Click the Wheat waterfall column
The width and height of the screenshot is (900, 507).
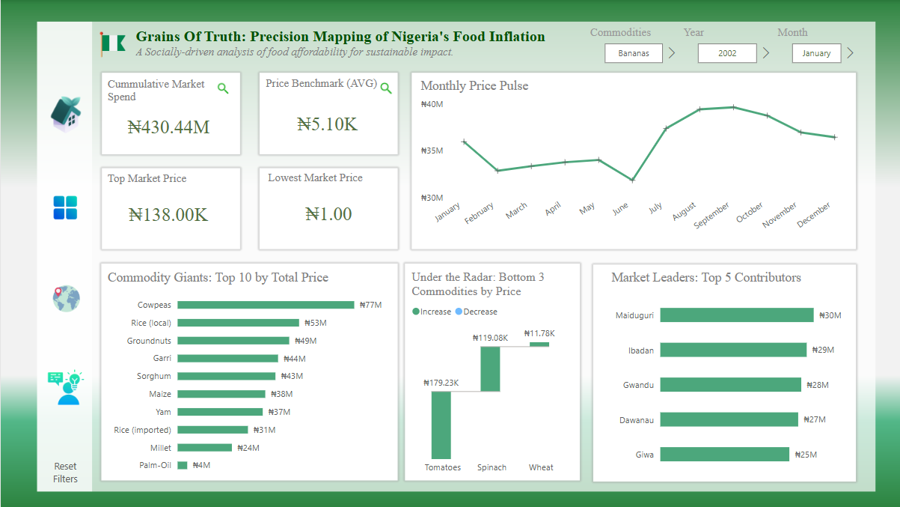point(539,344)
